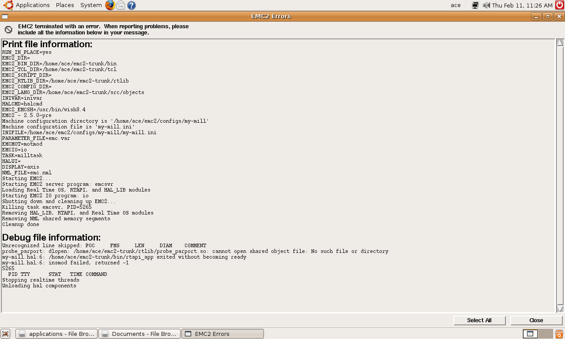The image size is (565, 339).
Task: Open the System menu
Action: click(x=91, y=5)
